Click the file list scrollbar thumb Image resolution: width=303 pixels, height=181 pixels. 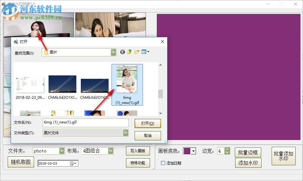[161, 94]
